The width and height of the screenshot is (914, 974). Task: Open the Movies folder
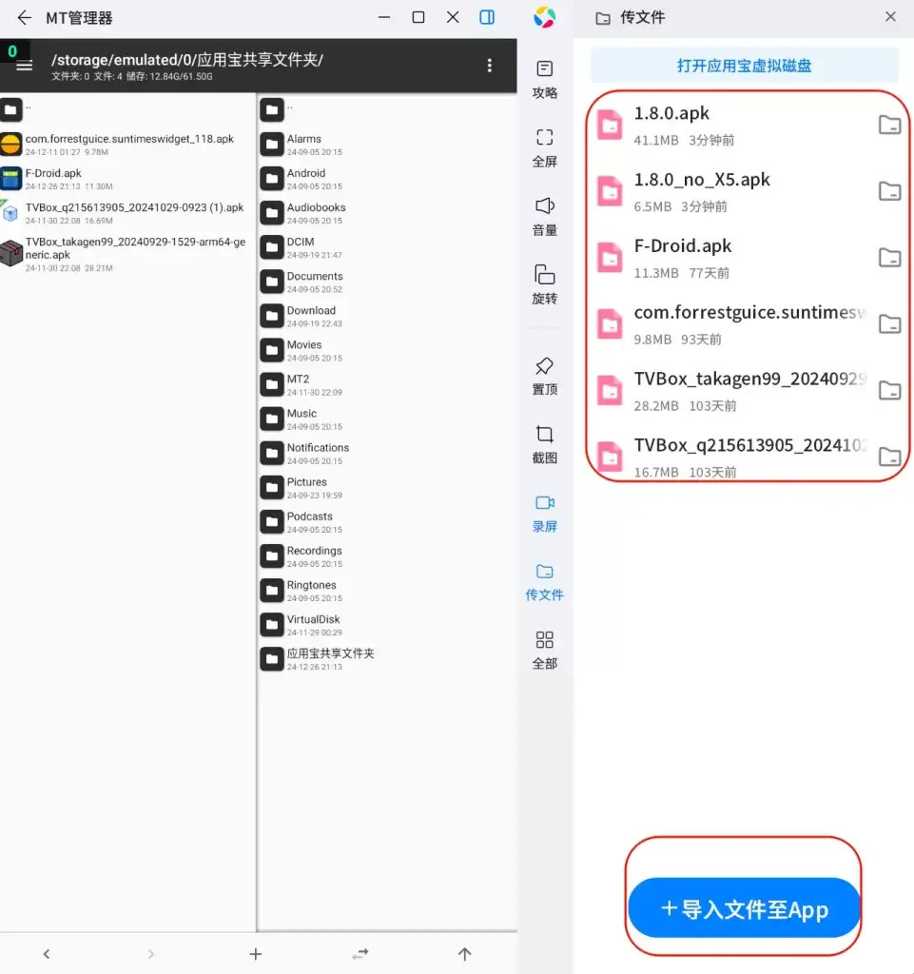click(x=387, y=350)
